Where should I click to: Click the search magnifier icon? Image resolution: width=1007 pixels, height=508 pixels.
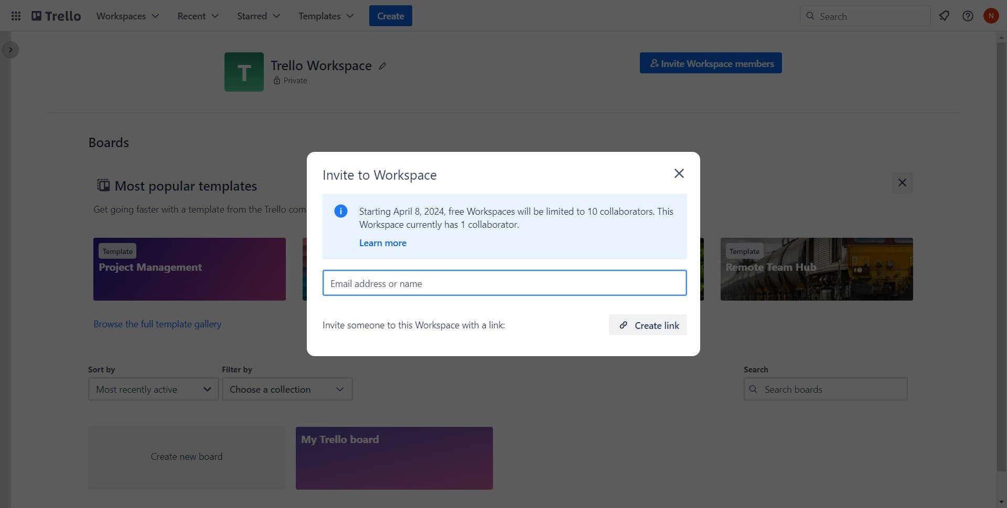810,16
